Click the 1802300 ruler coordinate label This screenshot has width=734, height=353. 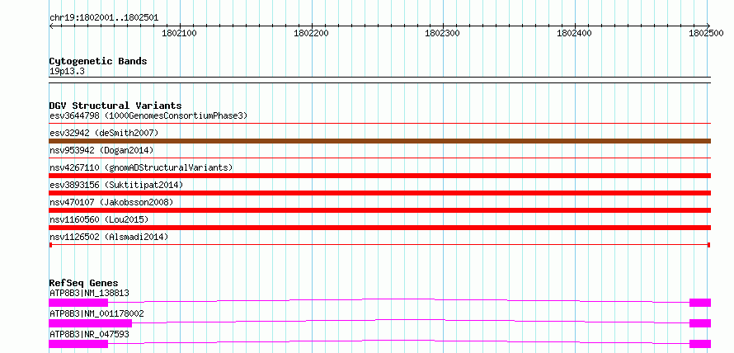[x=442, y=33]
